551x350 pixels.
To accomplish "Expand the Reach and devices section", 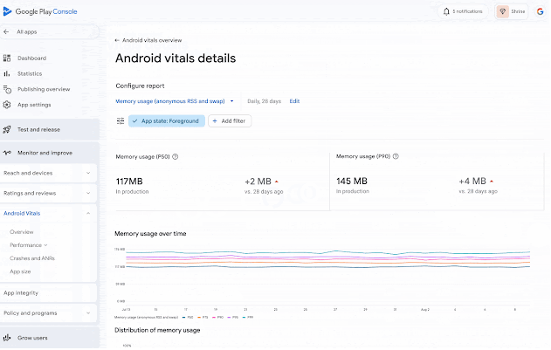I will coord(48,173).
